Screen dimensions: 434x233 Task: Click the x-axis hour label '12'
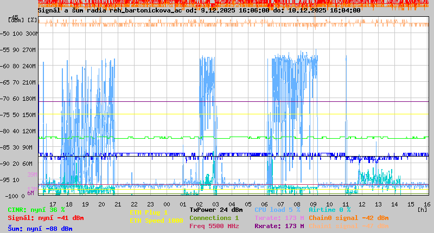[x=362, y=204]
